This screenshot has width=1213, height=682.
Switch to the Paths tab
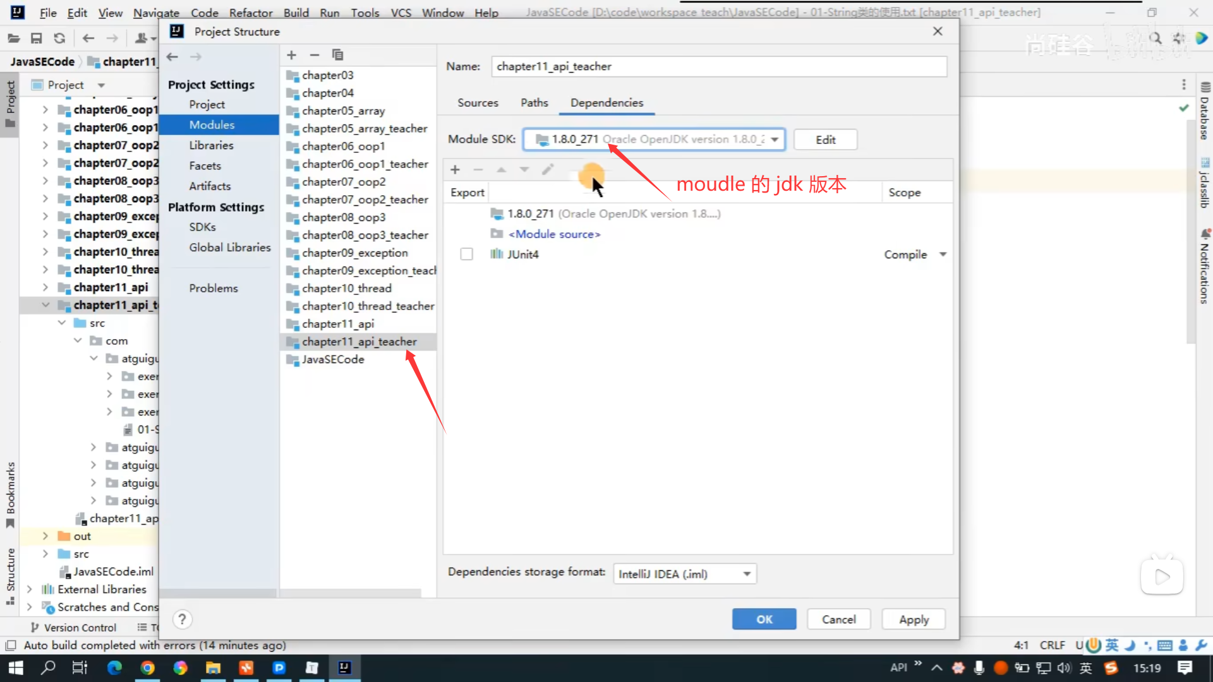pyautogui.click(x=534, y=102)
